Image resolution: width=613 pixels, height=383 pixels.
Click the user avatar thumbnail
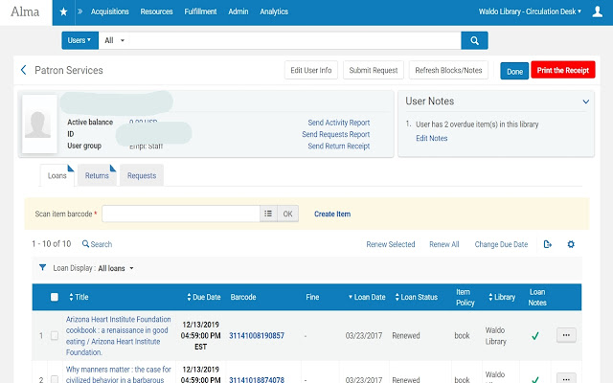point(38,124)
